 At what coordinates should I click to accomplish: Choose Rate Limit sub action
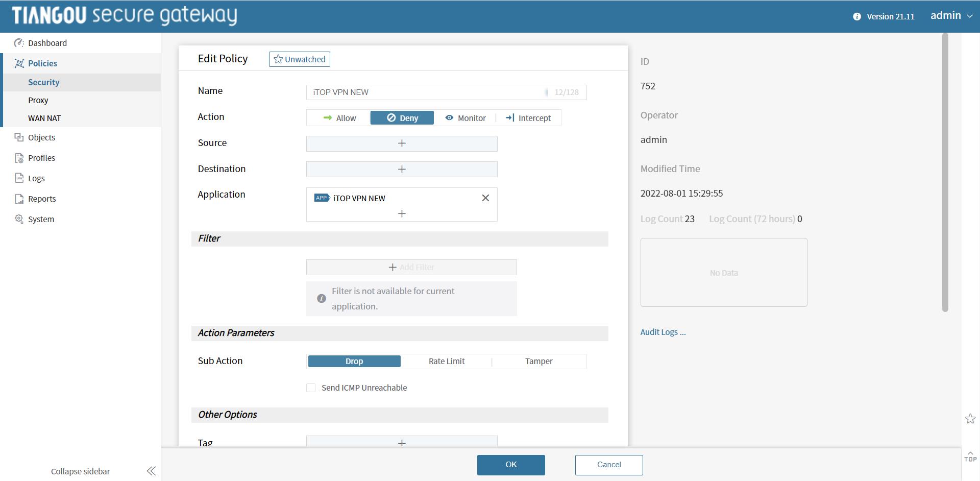(446, 362)
